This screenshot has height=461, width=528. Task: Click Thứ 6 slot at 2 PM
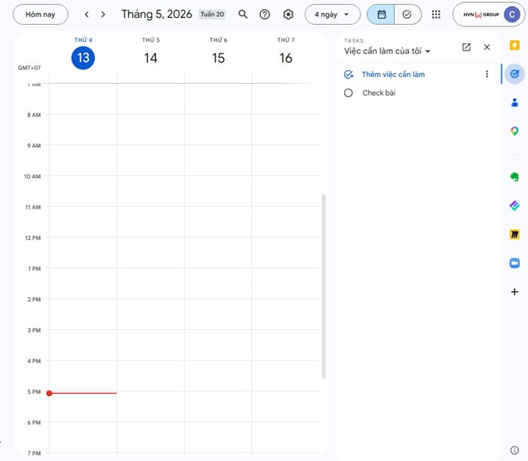pos(218,315)
